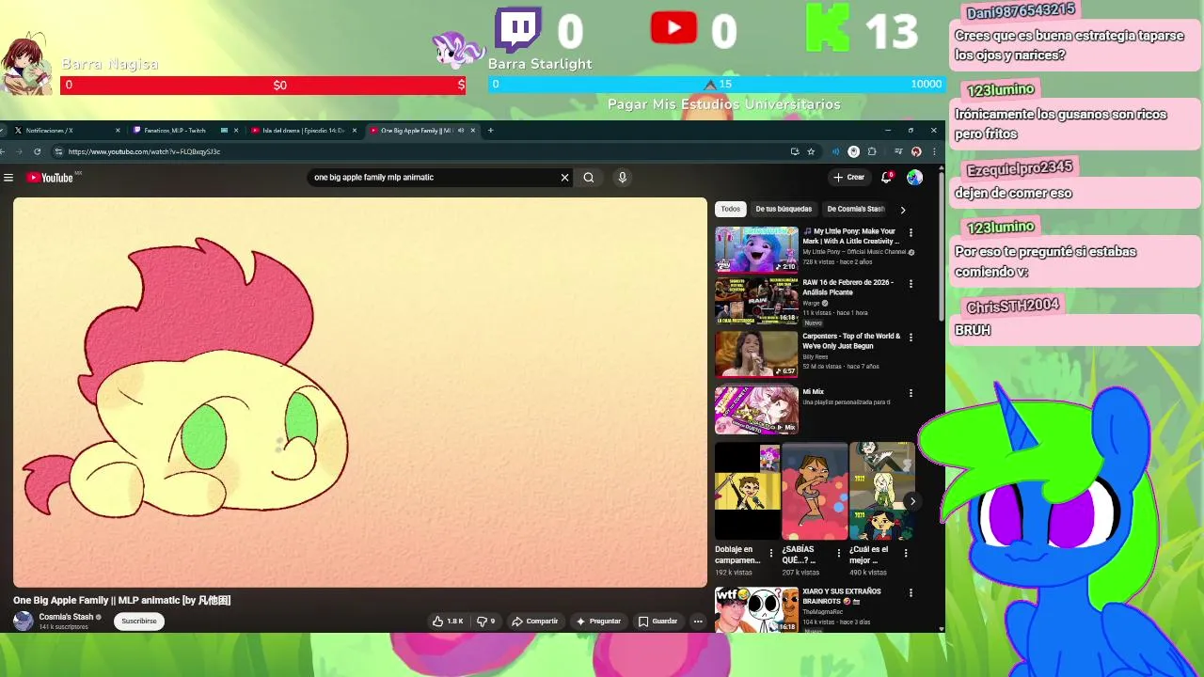
Task: Click the Wargle channel name
Action: (811, 303)
